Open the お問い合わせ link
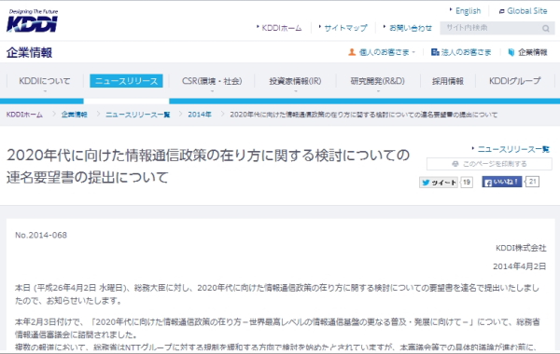 [411, 28]
